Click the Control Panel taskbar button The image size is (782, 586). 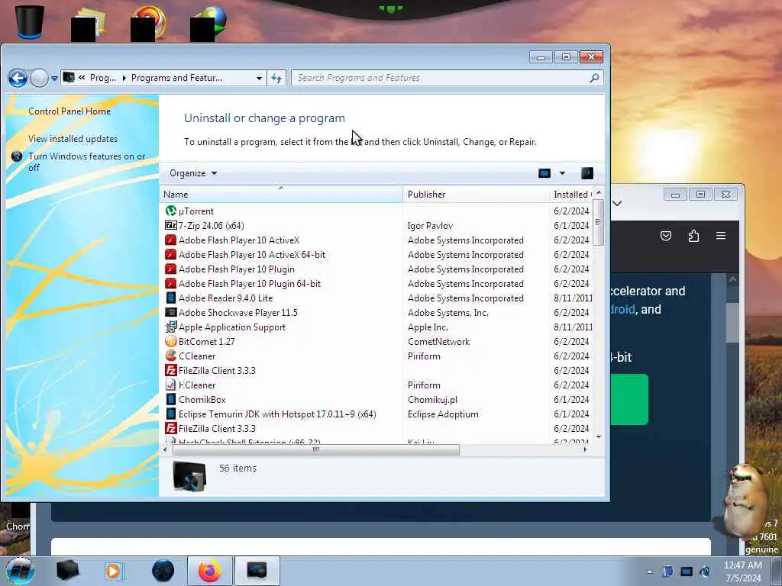[257, 571]
